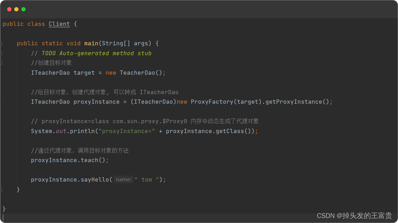Viewport: 398px width, 223px height.
Task: Click the ProxyFactory(target) constructor call
Action: (226, 102)
